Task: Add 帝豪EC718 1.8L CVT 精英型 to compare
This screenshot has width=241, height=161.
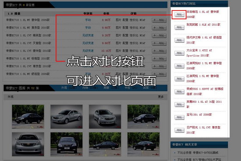Action: (x=159, y=35)
